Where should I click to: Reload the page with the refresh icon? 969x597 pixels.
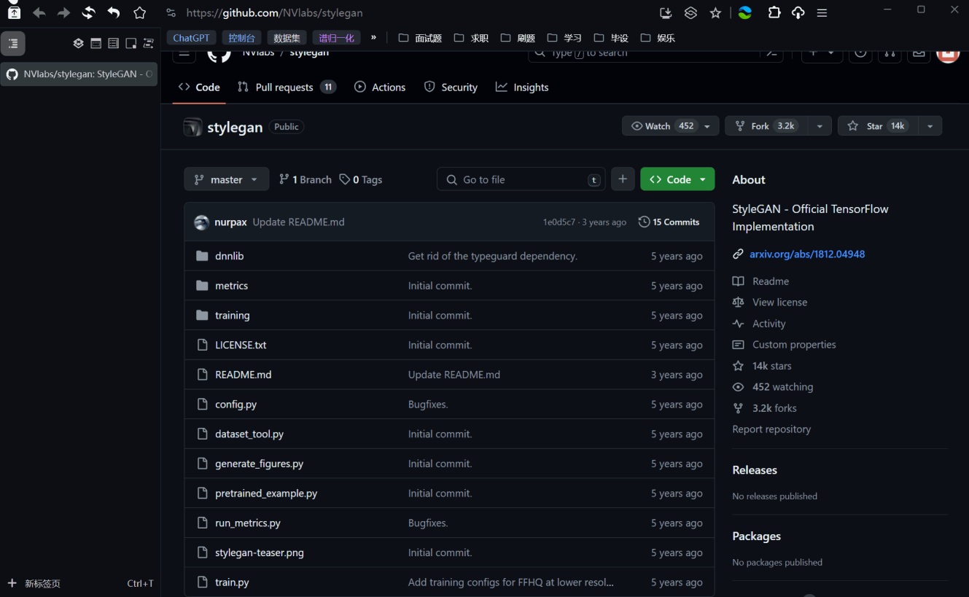pos(88,13)
